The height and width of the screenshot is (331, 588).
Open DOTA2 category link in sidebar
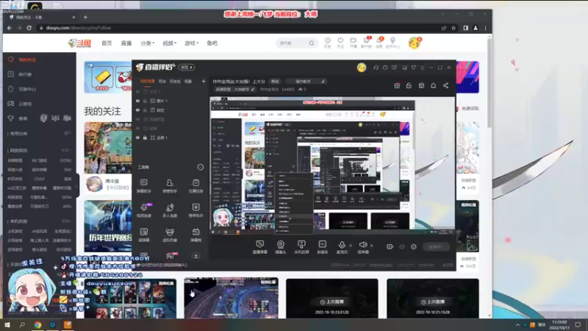click(65, 160)
